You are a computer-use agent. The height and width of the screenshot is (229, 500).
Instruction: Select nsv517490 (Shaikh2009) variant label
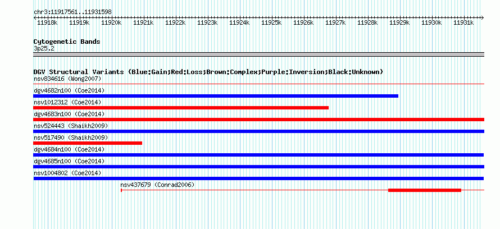(x=71, y=138)
